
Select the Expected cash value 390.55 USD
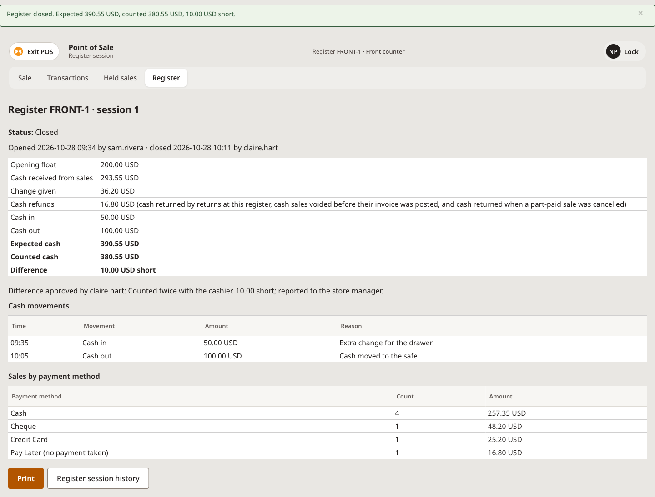coord(120,244)
